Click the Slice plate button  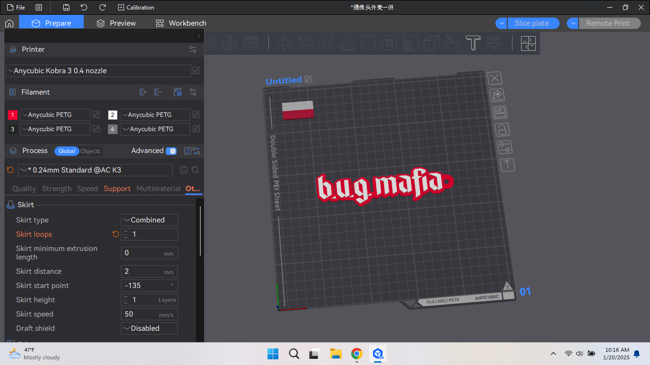pyautogui.click(x=533, y=23)
